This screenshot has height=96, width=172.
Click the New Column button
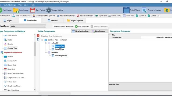pos(99,31)
